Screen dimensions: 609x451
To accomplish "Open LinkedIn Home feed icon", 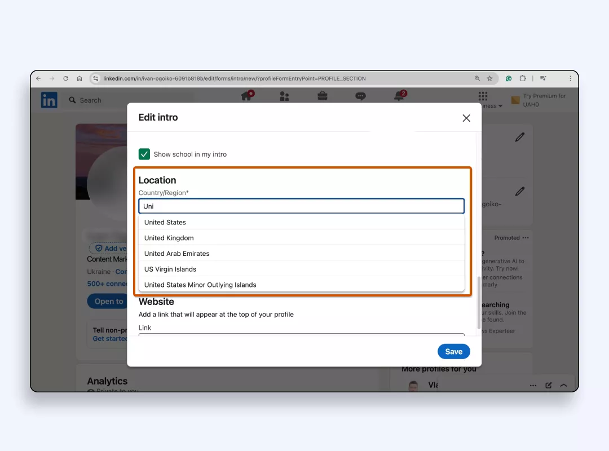I will [247, 96].
